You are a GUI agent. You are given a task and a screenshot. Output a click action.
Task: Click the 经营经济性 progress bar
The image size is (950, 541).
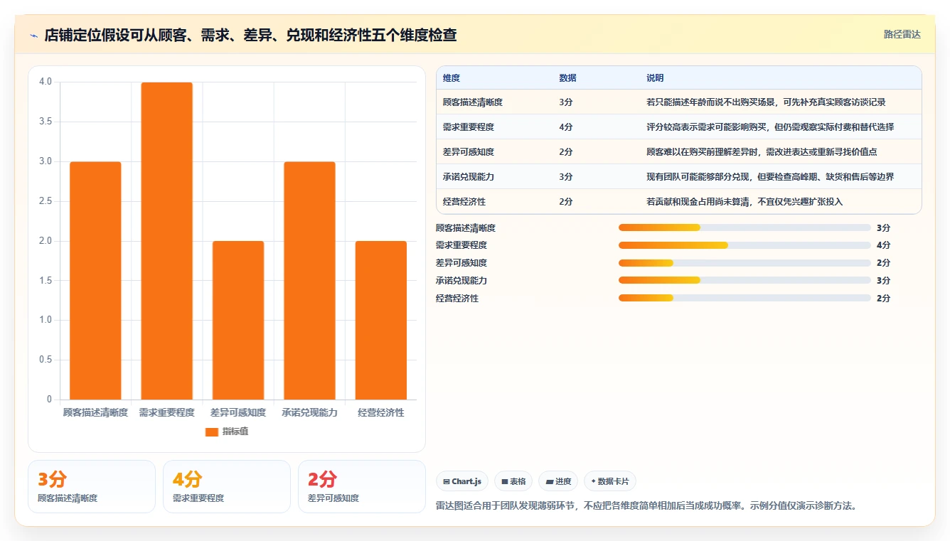tap(744, 298)
